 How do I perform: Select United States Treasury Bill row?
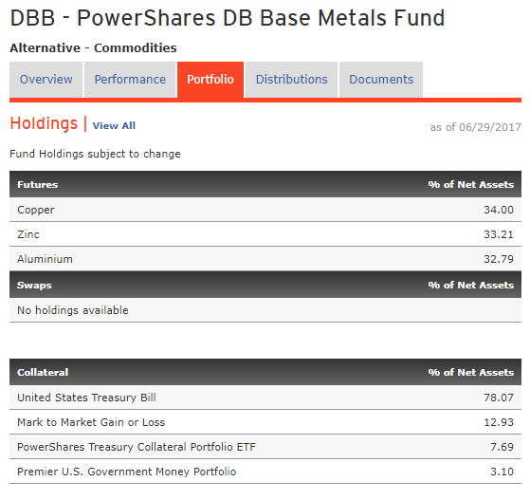tap(265, 398)
